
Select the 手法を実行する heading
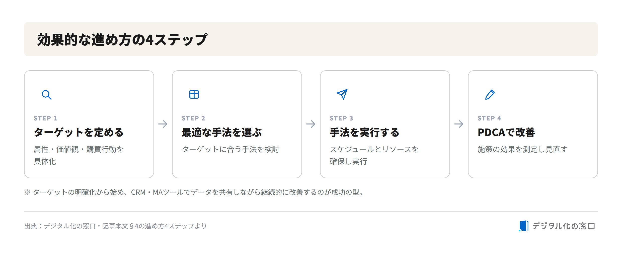(364, 132)
